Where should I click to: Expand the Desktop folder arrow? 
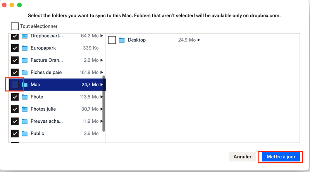click(x=199, y=40)
